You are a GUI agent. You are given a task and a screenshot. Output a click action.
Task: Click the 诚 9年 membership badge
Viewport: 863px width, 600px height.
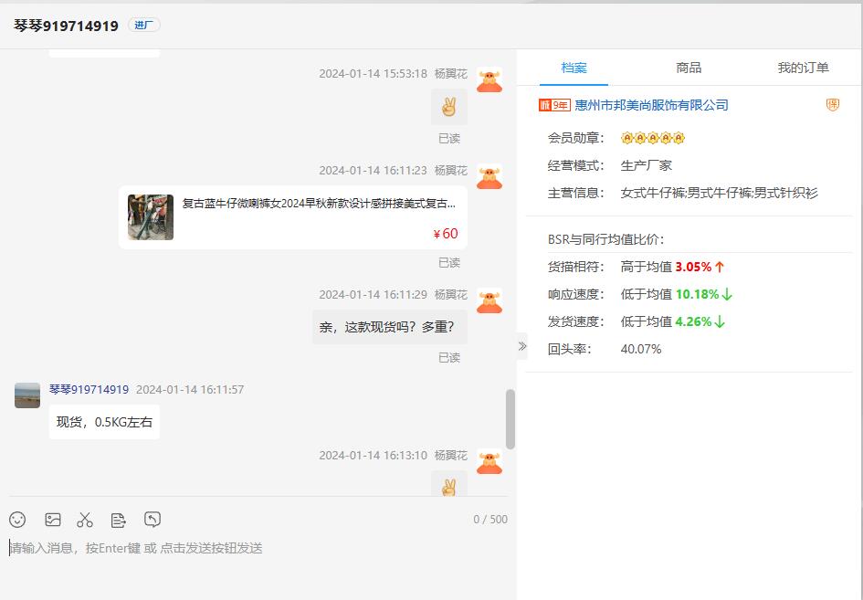point(554,105)
